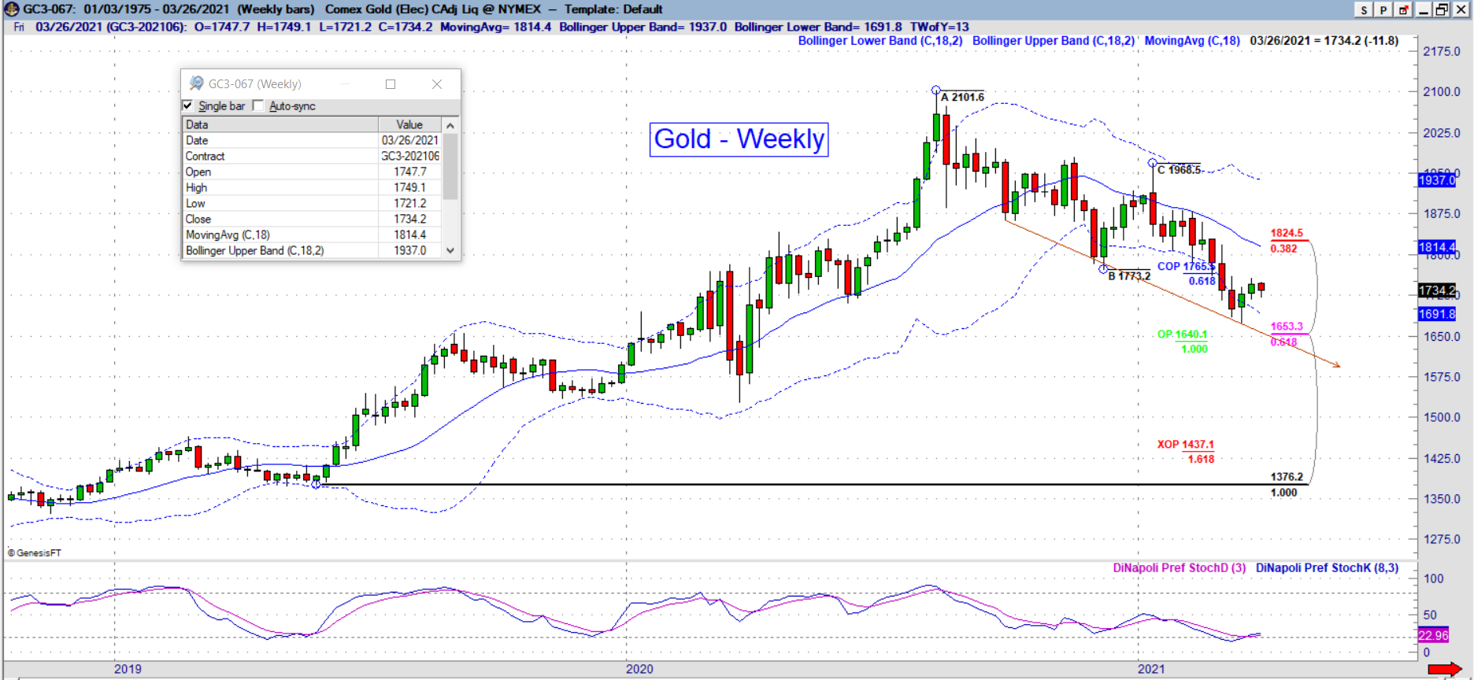Close the GC3-067 (Weekly) data window
Image resolution: width=1474 pixels, height=680 pixels.
(437, 84)
